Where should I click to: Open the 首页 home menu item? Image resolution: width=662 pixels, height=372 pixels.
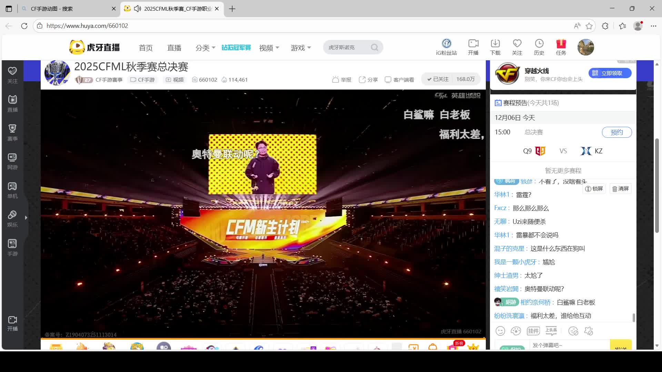[146, 48]
